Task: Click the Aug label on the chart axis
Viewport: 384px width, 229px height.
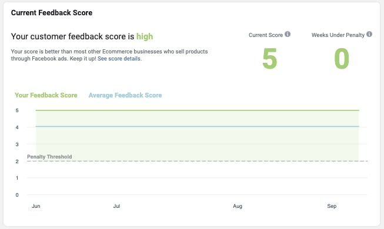Action: pyautogui.click(x=238, y=206)
